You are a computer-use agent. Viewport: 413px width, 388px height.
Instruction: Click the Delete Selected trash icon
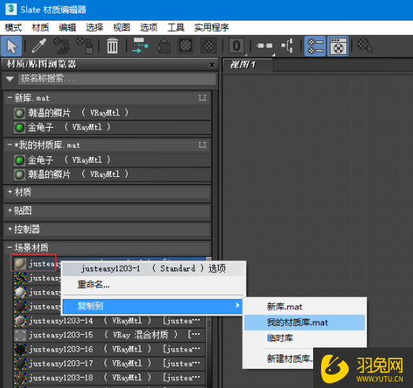113,46
